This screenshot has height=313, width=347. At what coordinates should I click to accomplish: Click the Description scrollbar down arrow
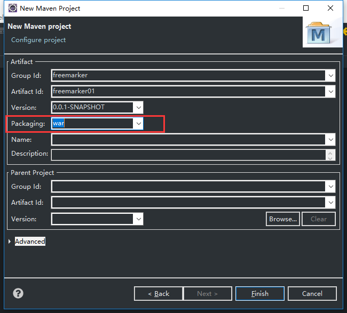pyautogui.click(x=330, y=158)
